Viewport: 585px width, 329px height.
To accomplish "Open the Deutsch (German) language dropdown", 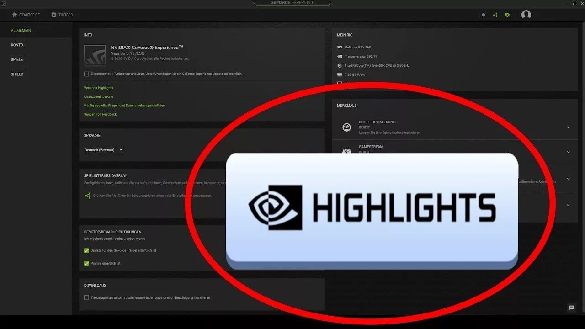I will (x=104, y=150).
